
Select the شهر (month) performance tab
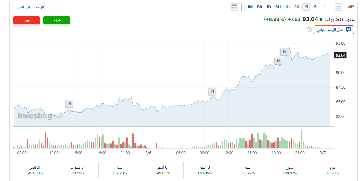pos(247,170)
